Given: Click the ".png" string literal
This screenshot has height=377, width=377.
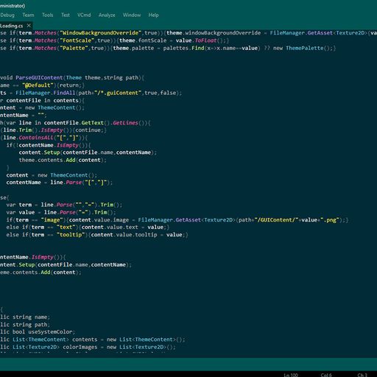Looking at the screenshot, I should 330,220.
